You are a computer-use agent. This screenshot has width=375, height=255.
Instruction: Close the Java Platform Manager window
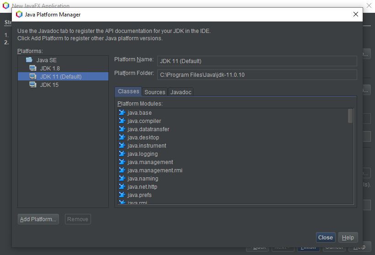[356, 14]
